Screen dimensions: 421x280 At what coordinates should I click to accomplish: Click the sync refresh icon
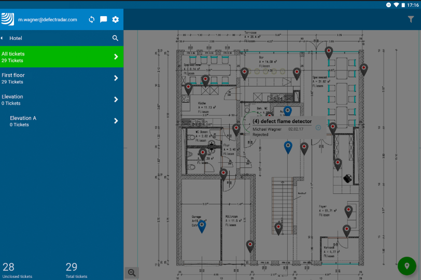92,20
